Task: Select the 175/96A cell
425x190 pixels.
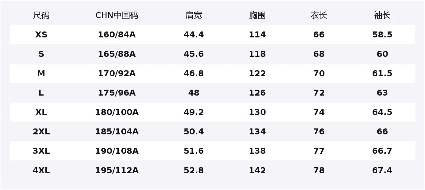Action: (x=117, y=93)
